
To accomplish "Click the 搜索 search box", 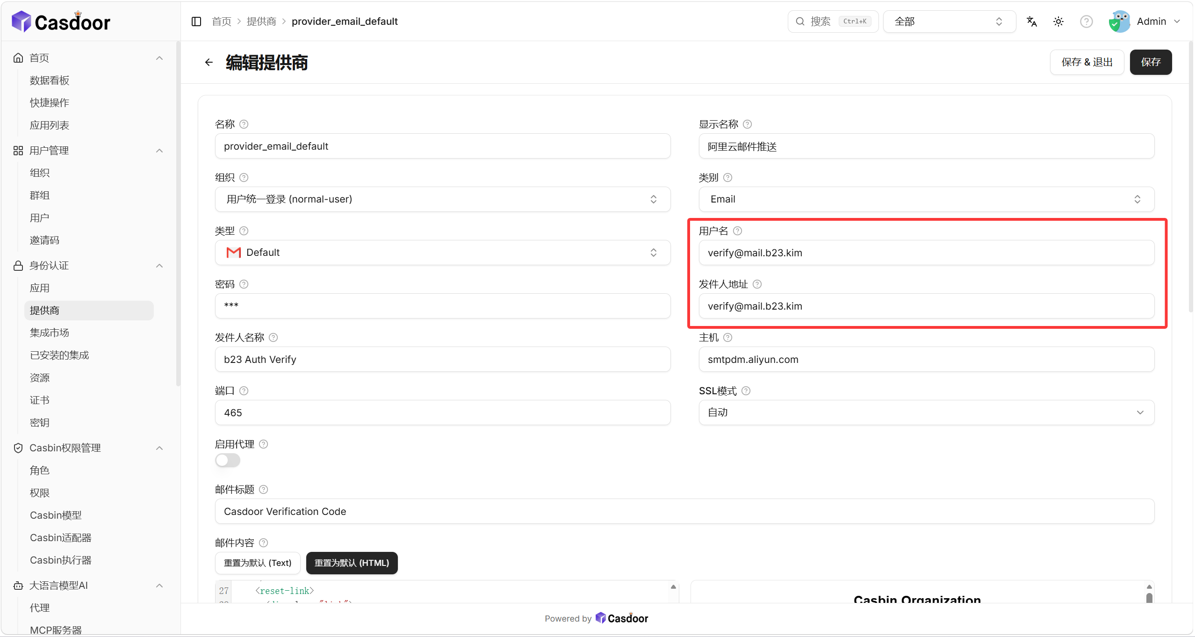I will coord(833,22).
